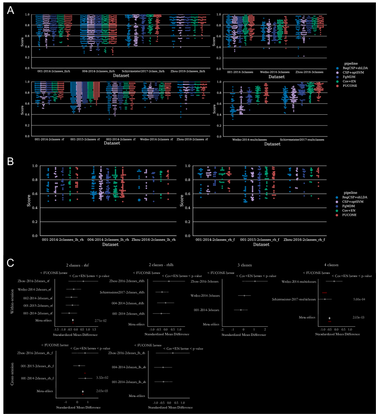This screenshot has width=376, height=414.
Task: Click the Cov+EN dot in panel A legend
Action: [338, 82]
